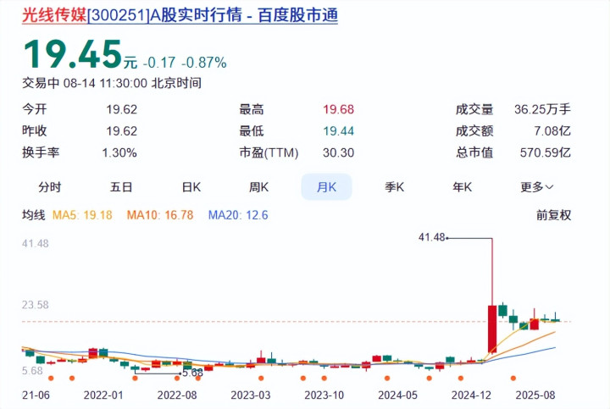Click the MA20: 12.6 indicator label

238,215
